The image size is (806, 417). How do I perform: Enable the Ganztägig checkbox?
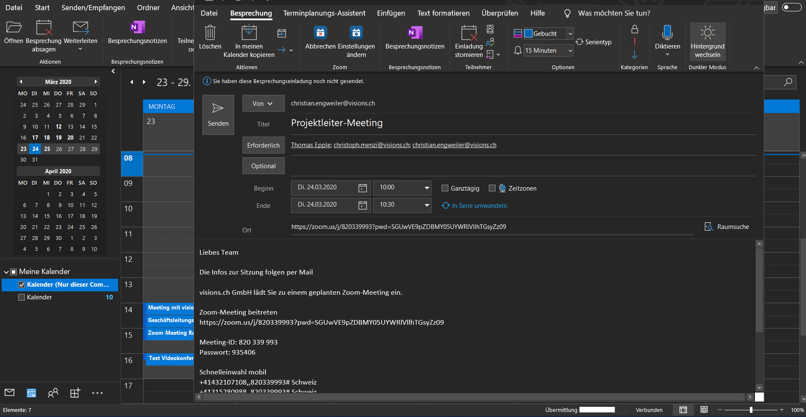tap(445, 188)
